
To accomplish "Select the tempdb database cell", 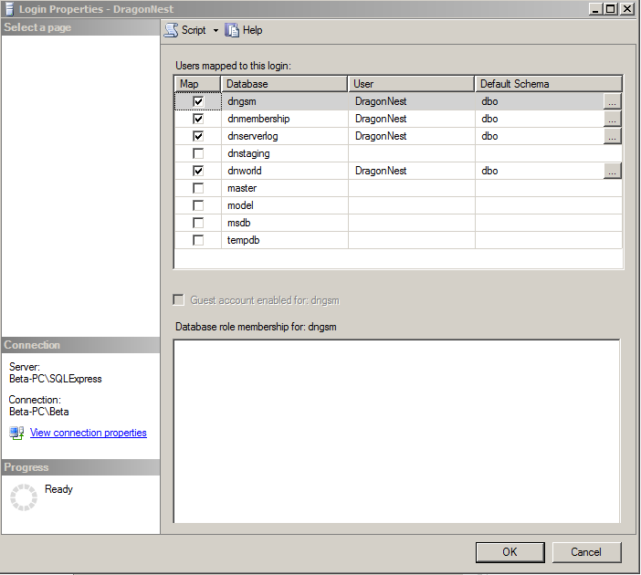I will pyautogui.click(x=285, y=240).
